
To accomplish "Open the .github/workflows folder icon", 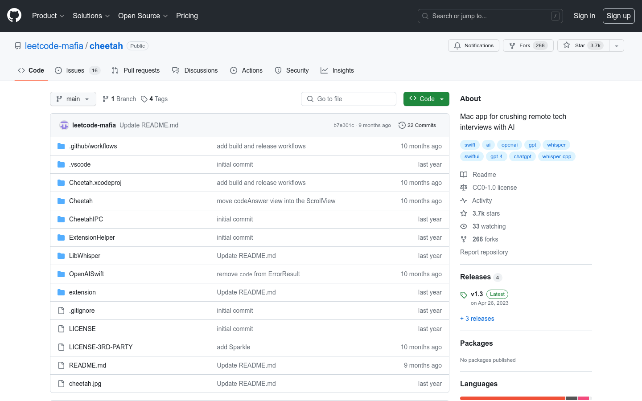I will coord(61,146).
